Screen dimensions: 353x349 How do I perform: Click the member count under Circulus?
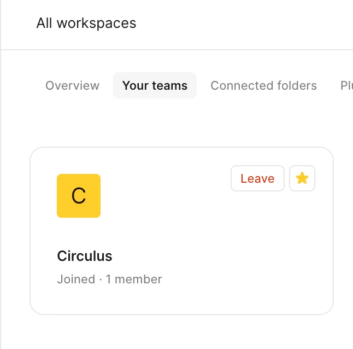click(134, 279)
